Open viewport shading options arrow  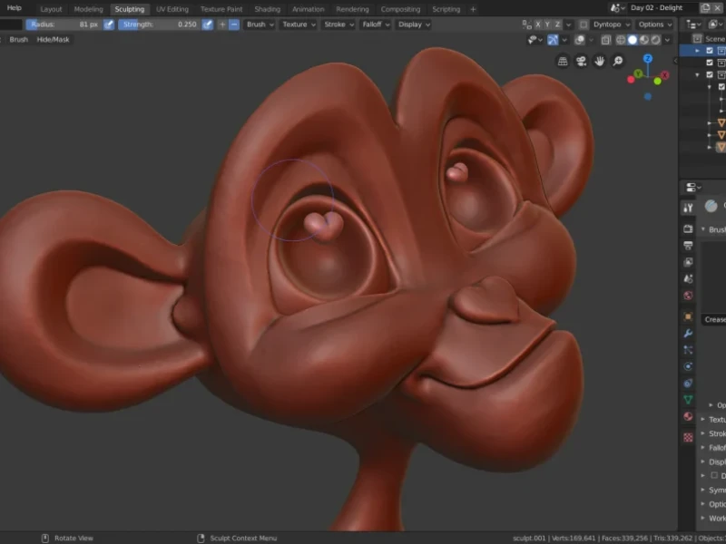[x=667, y=40]
